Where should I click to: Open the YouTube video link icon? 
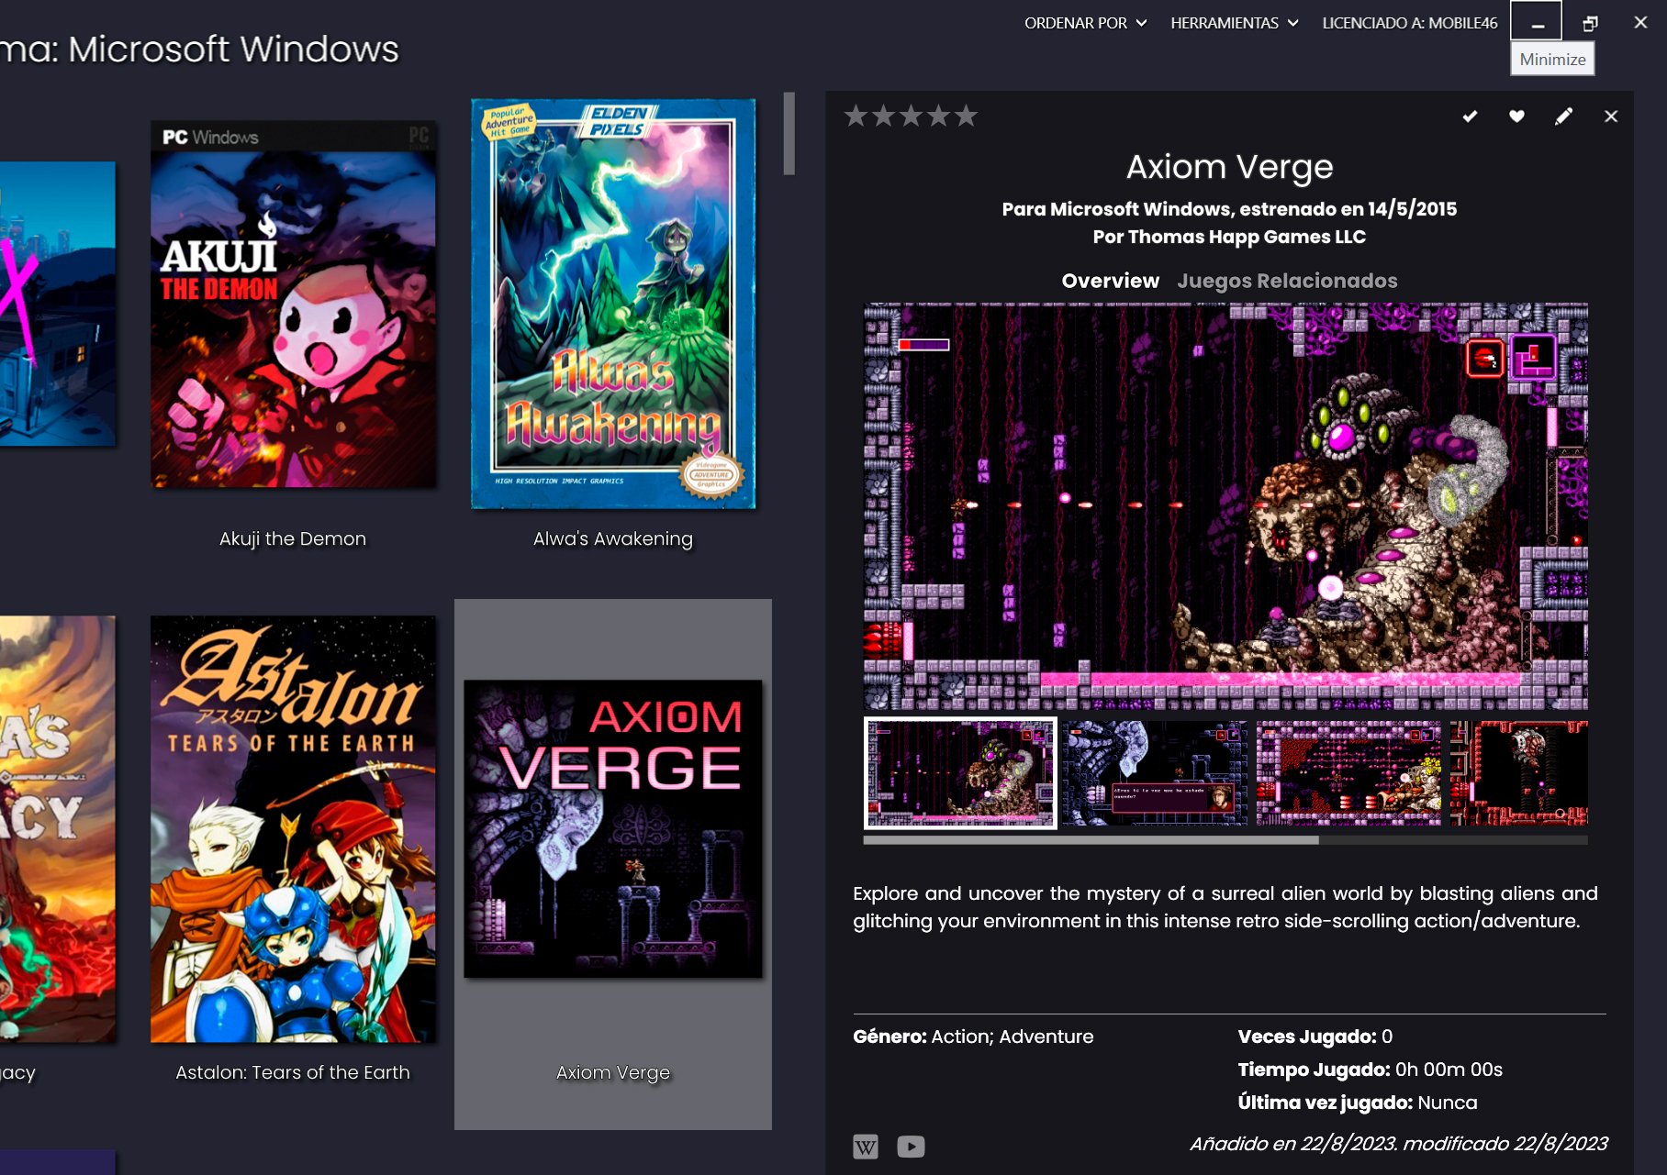click(x=911, y=1147)
